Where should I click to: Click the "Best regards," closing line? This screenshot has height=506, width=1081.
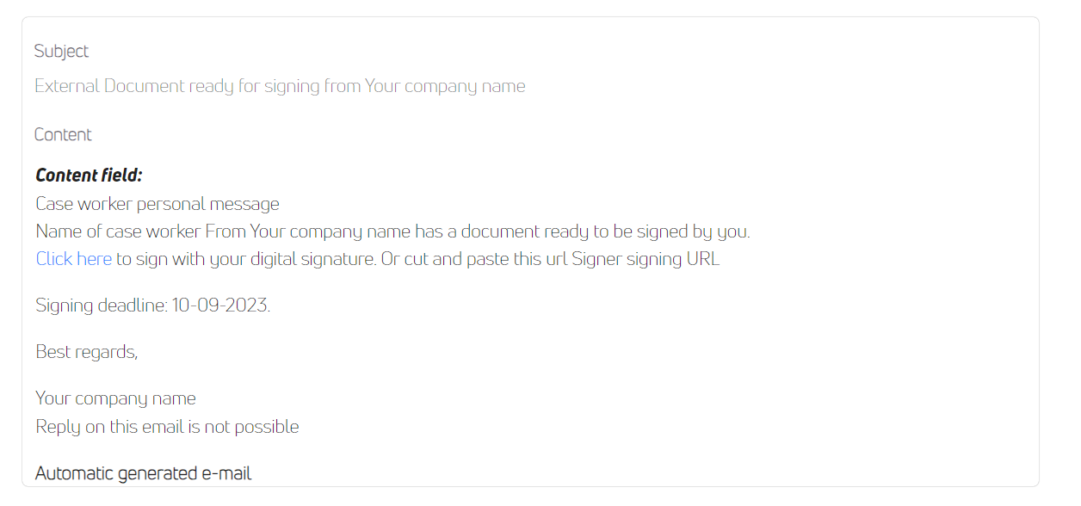tap(86, 352)
